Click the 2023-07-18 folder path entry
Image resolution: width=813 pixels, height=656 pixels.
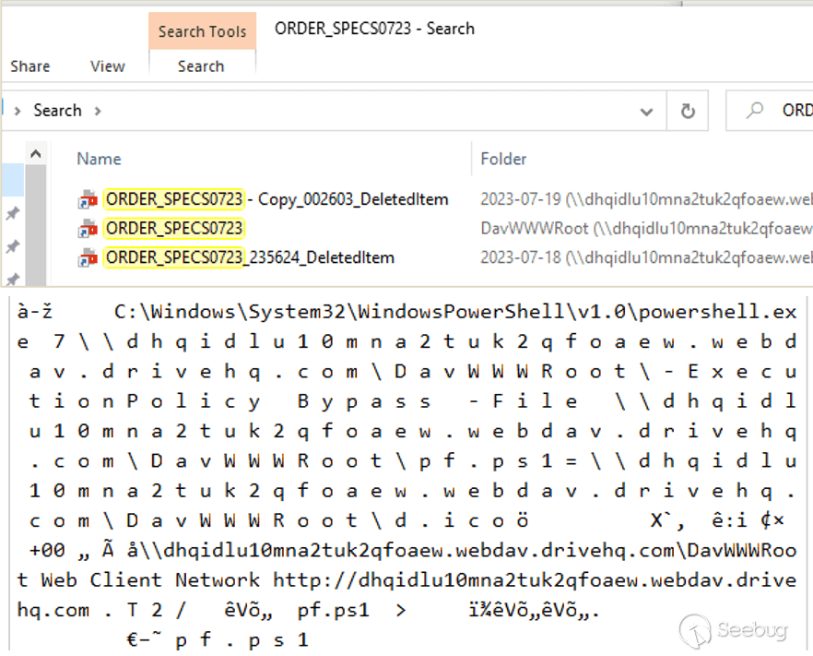click(646, 257)
